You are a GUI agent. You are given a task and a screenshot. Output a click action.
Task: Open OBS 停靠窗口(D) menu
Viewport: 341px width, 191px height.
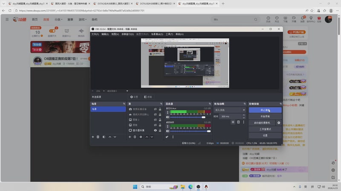(x=127, y=34)
